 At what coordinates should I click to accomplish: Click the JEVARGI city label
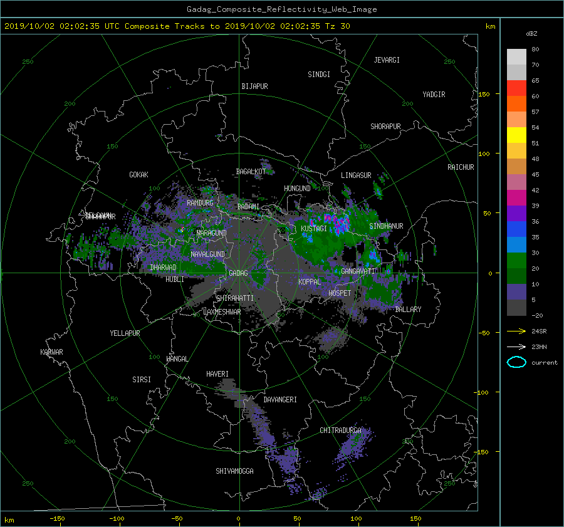tap(387, 60)
